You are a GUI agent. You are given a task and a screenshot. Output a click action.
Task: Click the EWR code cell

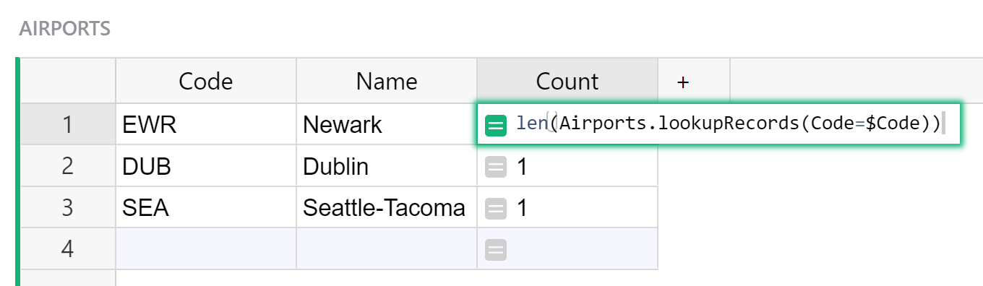[x=206, y=125]
